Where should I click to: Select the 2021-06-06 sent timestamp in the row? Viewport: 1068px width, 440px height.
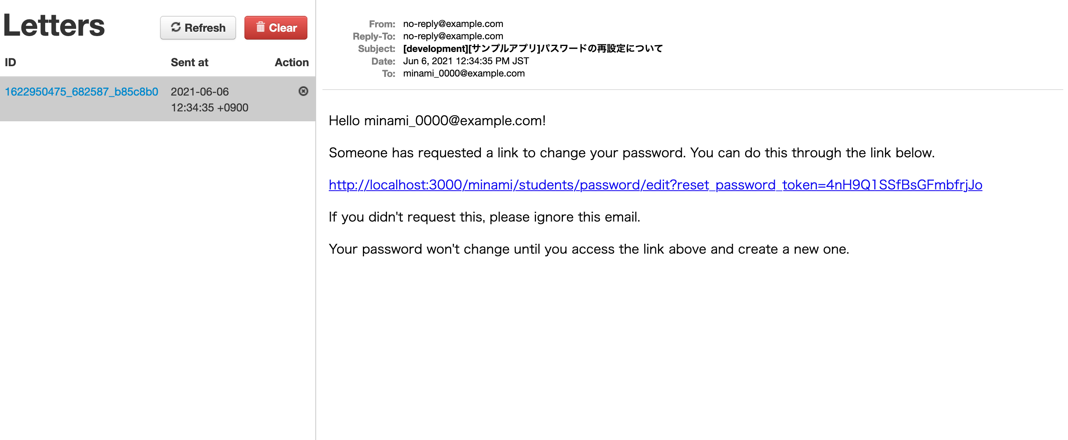210,99
